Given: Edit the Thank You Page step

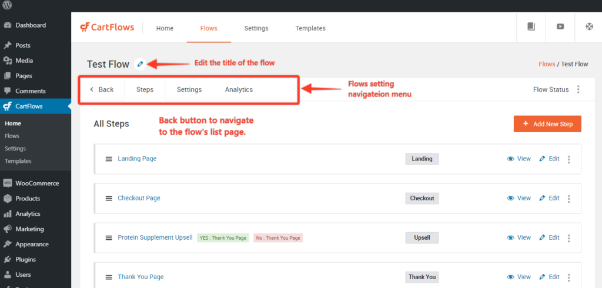Looking at the screenshot, I should (550, 277).
